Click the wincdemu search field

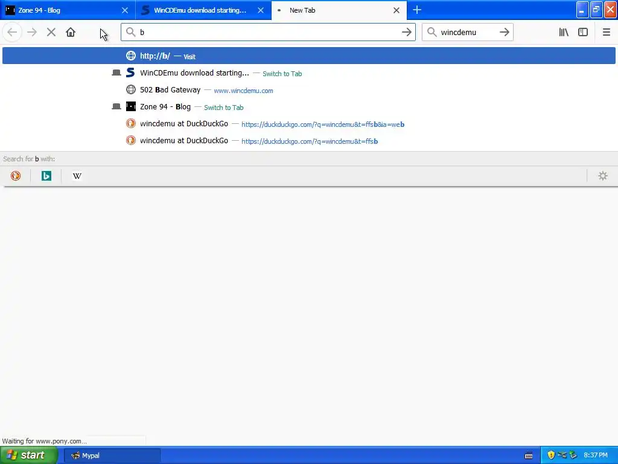[467, 33]
